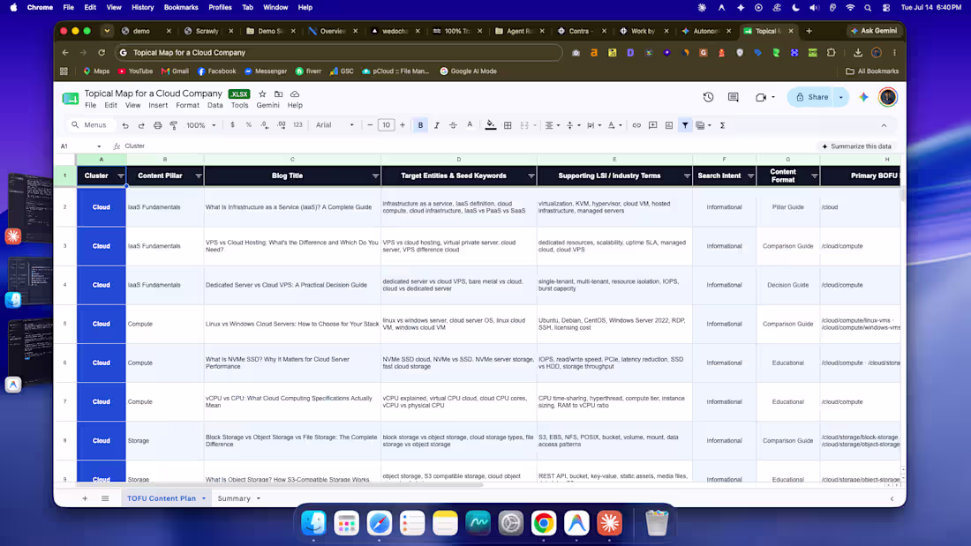Image resolution: width=971 pixels, height=546 pixels.
Task: Open the Format menu
Action: pos(187,105)
